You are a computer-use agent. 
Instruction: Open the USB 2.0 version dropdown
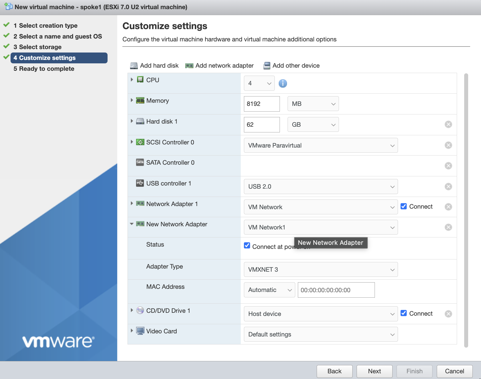[x=321, y=186]
